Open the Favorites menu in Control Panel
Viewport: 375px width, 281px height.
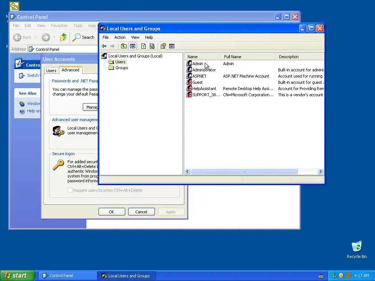pos(59,26)
